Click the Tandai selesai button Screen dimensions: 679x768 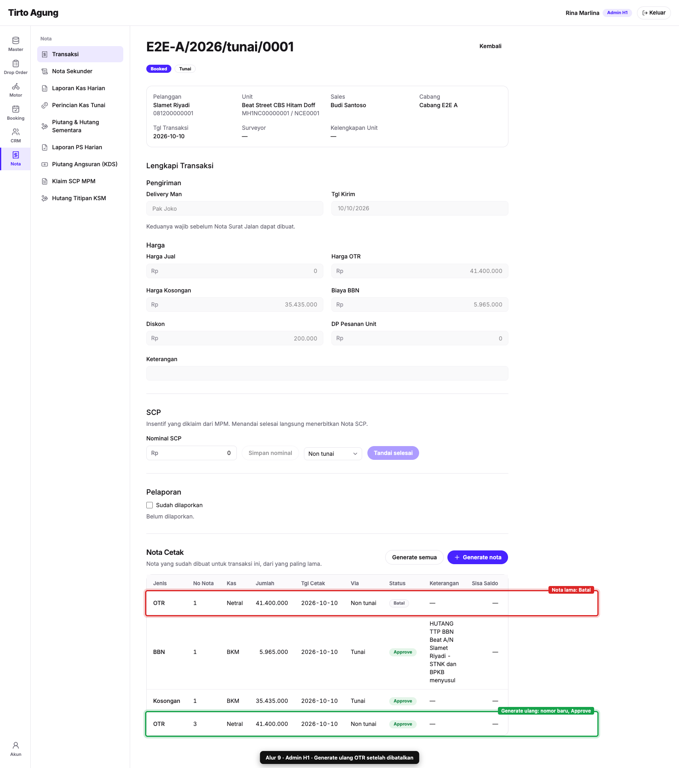click(393, 453)
